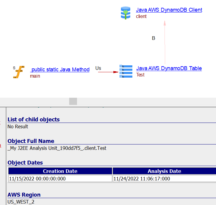Viewport: 216px width, 205px height.
Task: Select the creation date 11/15/2022 cell
Action: point(60,179)
